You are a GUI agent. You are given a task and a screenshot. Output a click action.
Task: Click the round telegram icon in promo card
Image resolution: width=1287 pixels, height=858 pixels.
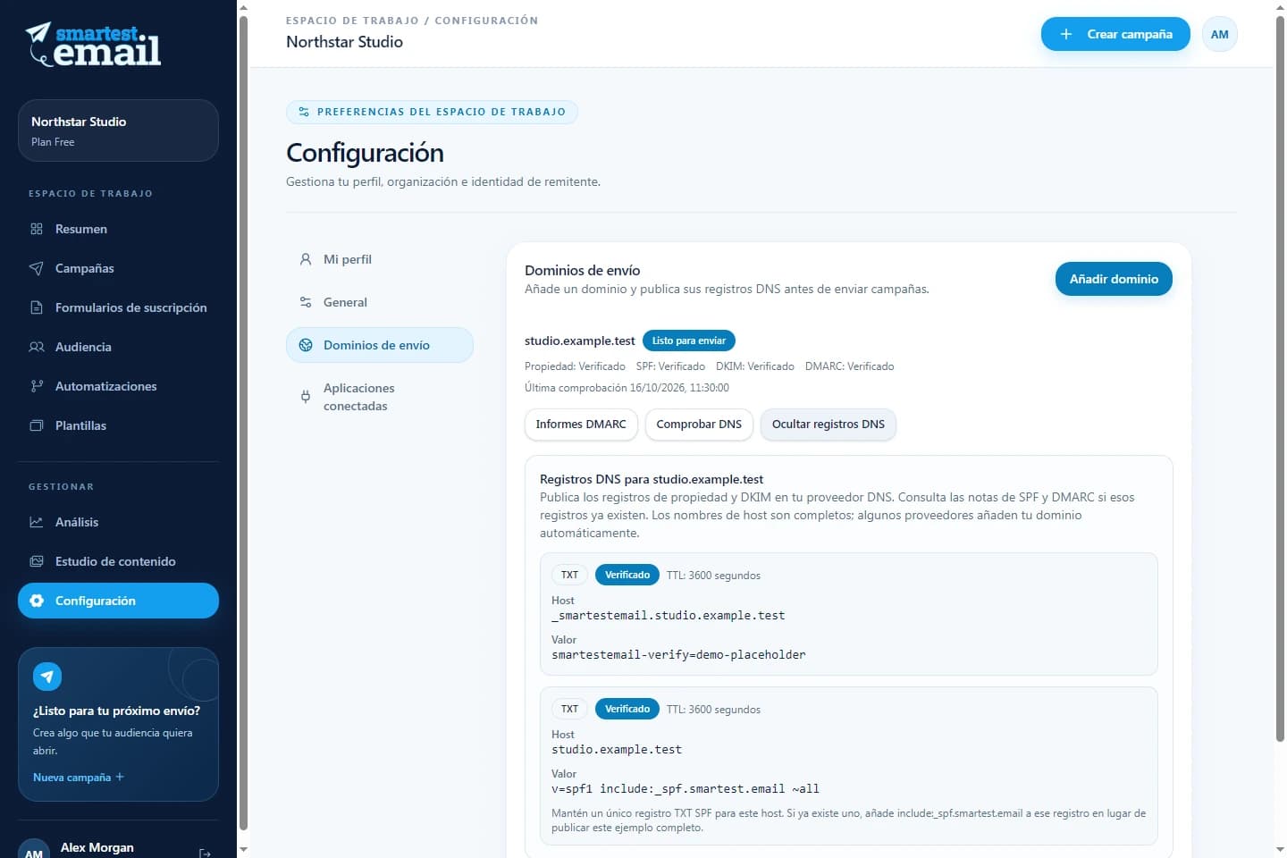[47, 677]
